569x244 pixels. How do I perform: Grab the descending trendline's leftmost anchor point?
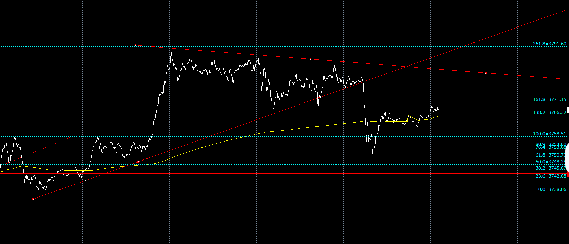[135, 45]
